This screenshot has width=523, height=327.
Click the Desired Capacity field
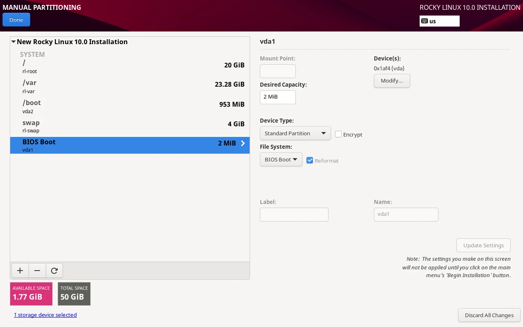(x=278, y=97)
